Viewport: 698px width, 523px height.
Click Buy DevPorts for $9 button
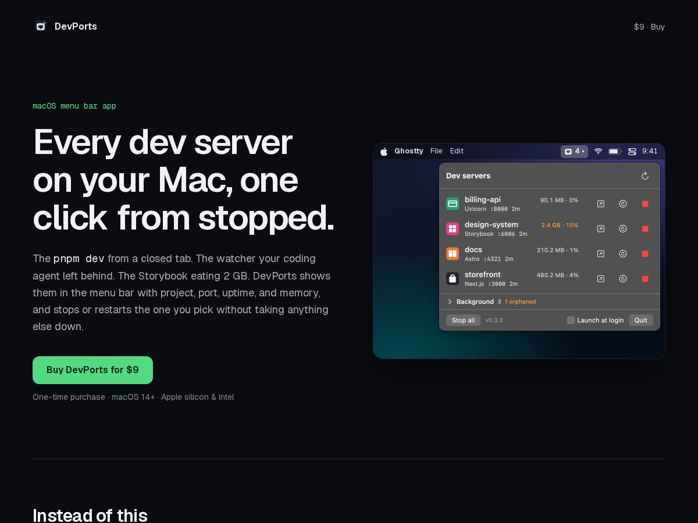pos(92,370)
